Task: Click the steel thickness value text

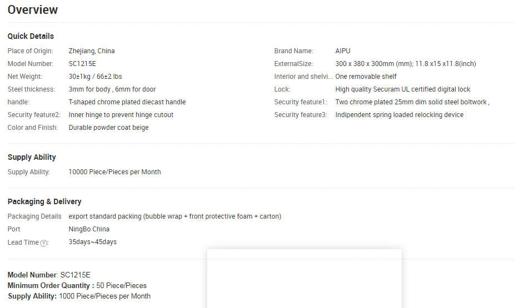Action: pos(112,89)
